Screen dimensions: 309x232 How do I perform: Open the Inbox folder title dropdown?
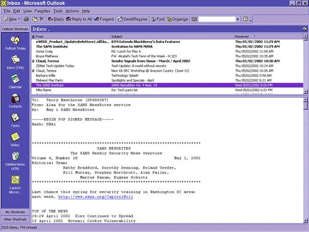(41, 29)
